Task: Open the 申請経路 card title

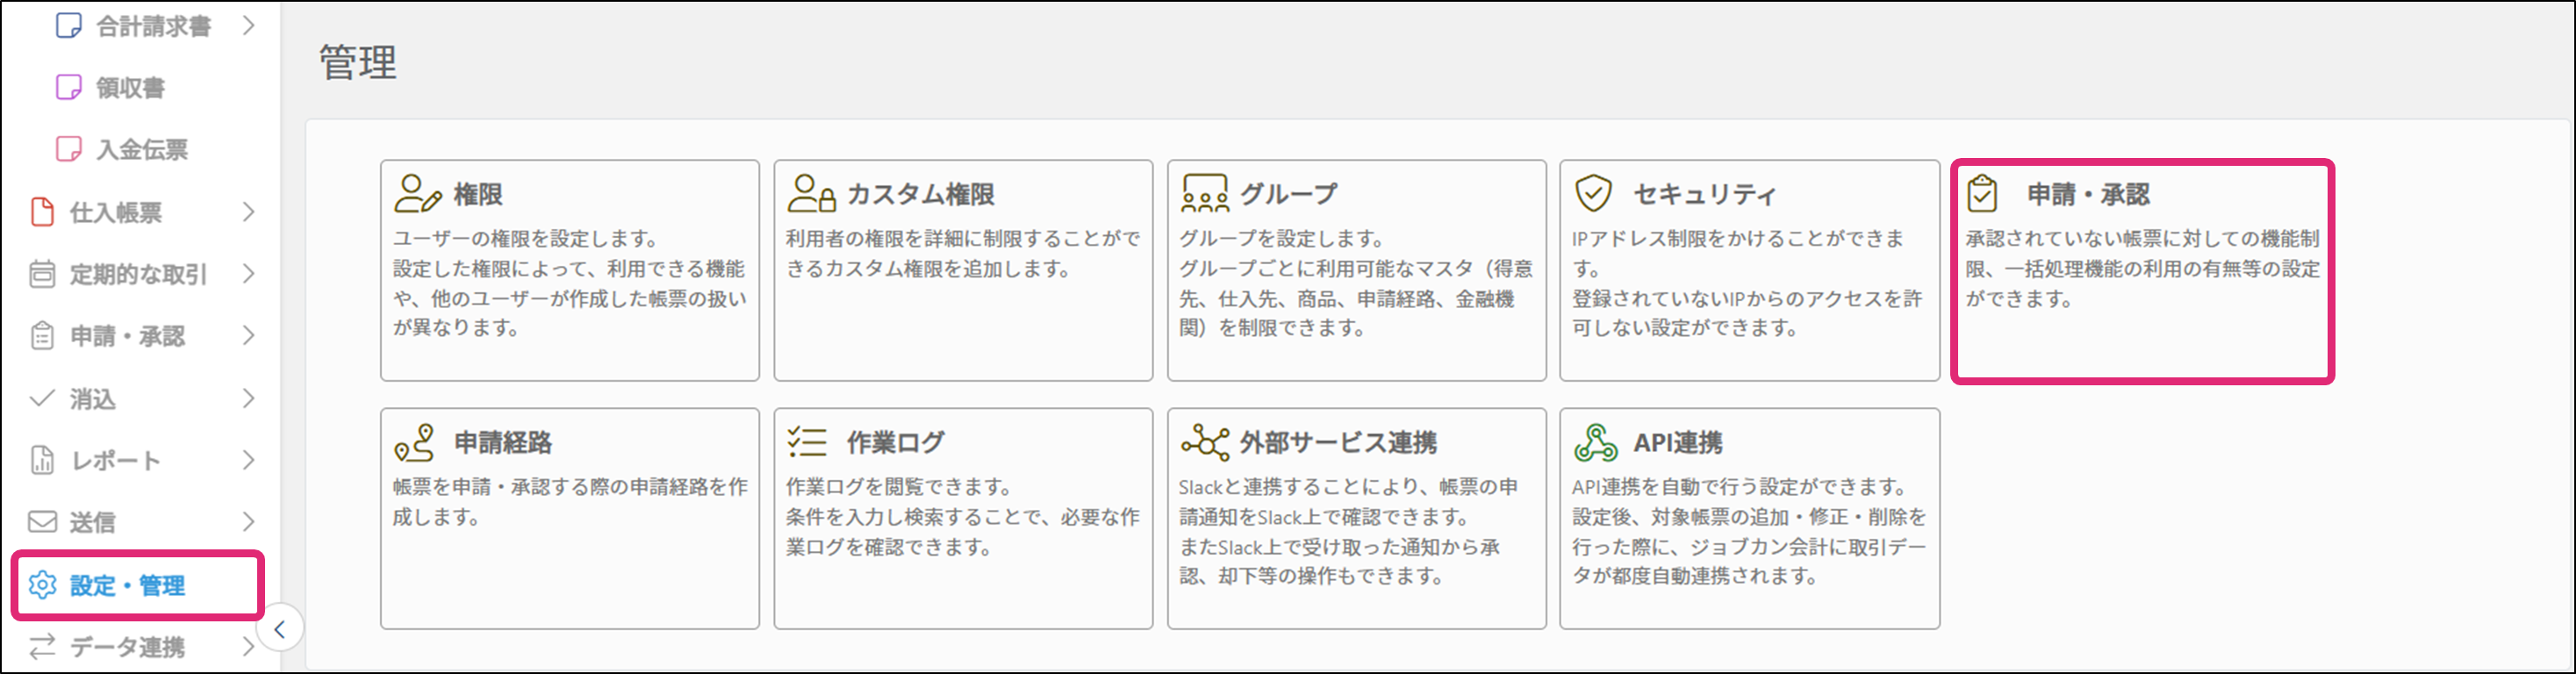Action: coord(503,442)
